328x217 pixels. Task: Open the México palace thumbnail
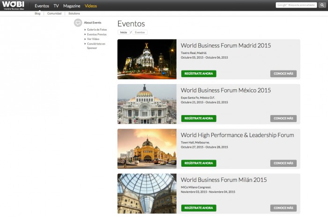[147, 104]
